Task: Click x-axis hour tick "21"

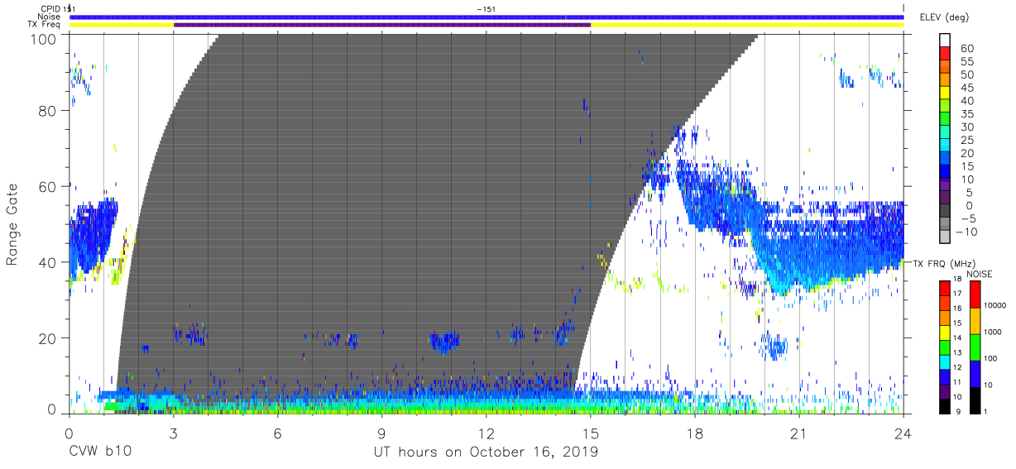Action: (799, 433)
